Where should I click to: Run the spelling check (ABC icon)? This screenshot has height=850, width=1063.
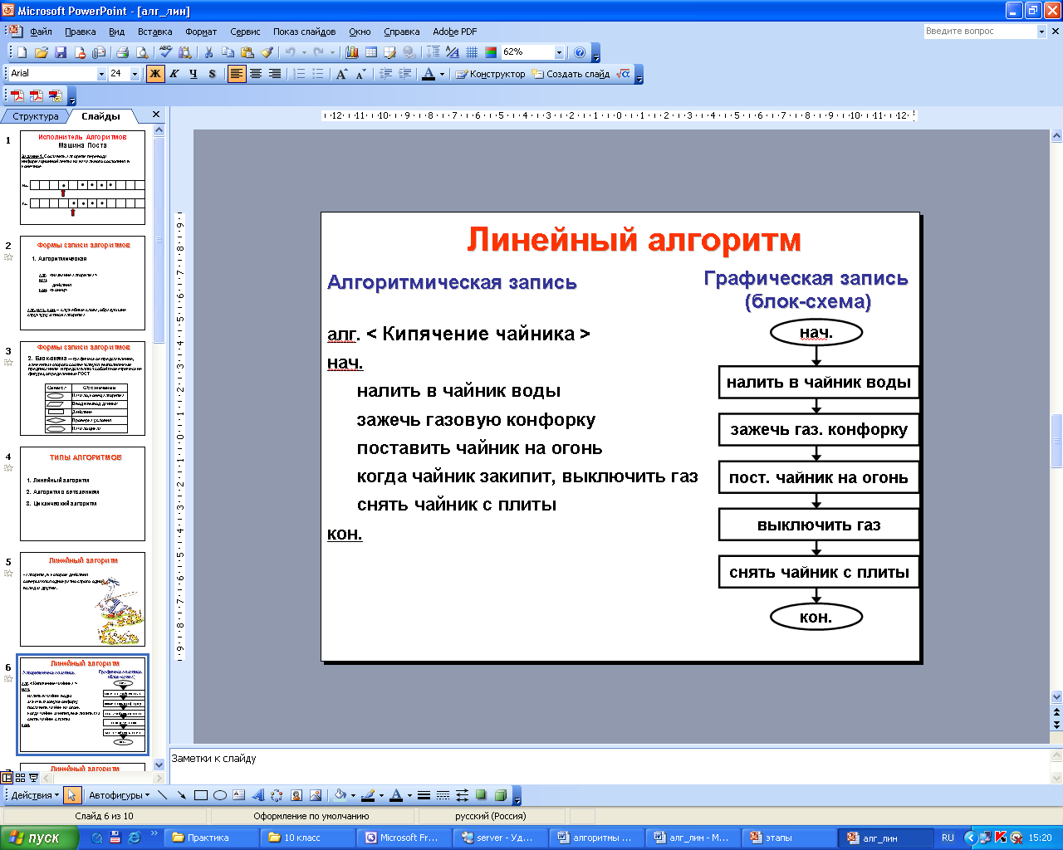pyautogui.click(x=166, y=52)
